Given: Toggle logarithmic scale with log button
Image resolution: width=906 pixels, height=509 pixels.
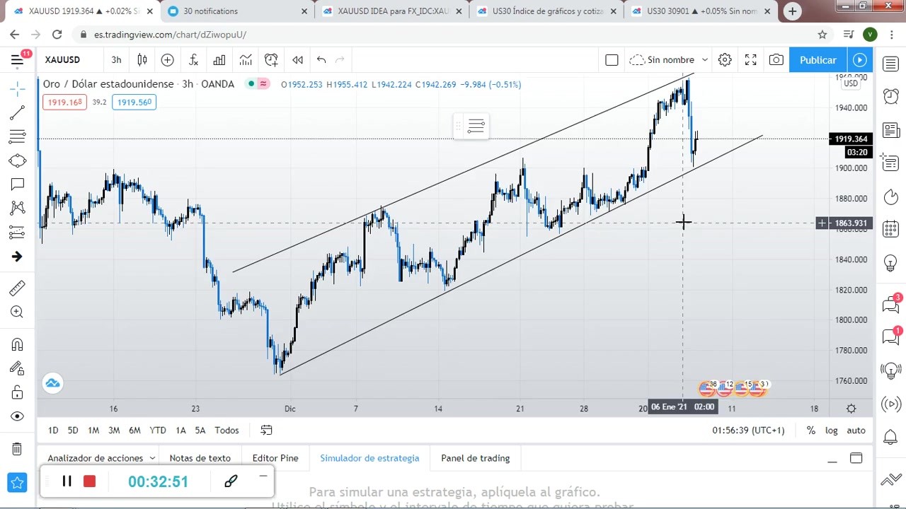Looking at the screenshot, I should (x=831, y=430).
